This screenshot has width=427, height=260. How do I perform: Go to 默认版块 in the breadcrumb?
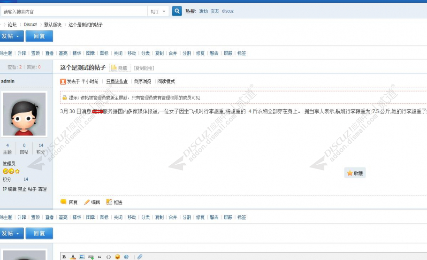tap(53, 24)
